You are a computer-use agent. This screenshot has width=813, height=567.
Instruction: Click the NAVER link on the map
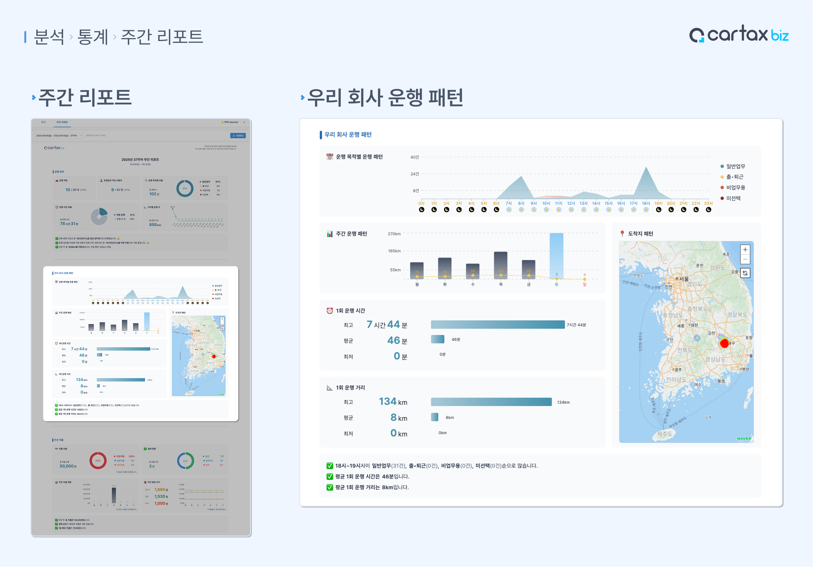[x=744, y=438]
